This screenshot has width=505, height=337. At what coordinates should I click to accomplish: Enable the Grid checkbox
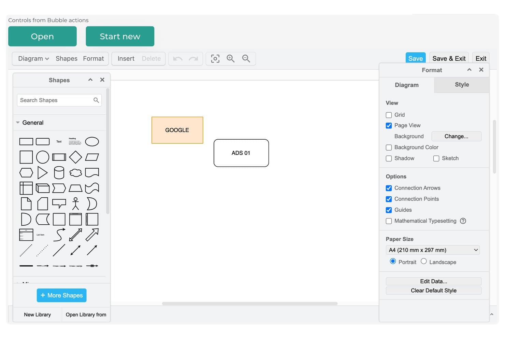389,115
